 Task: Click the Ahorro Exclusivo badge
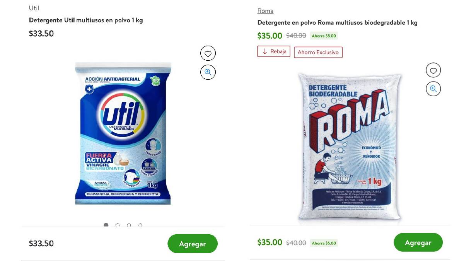point(318,52)
